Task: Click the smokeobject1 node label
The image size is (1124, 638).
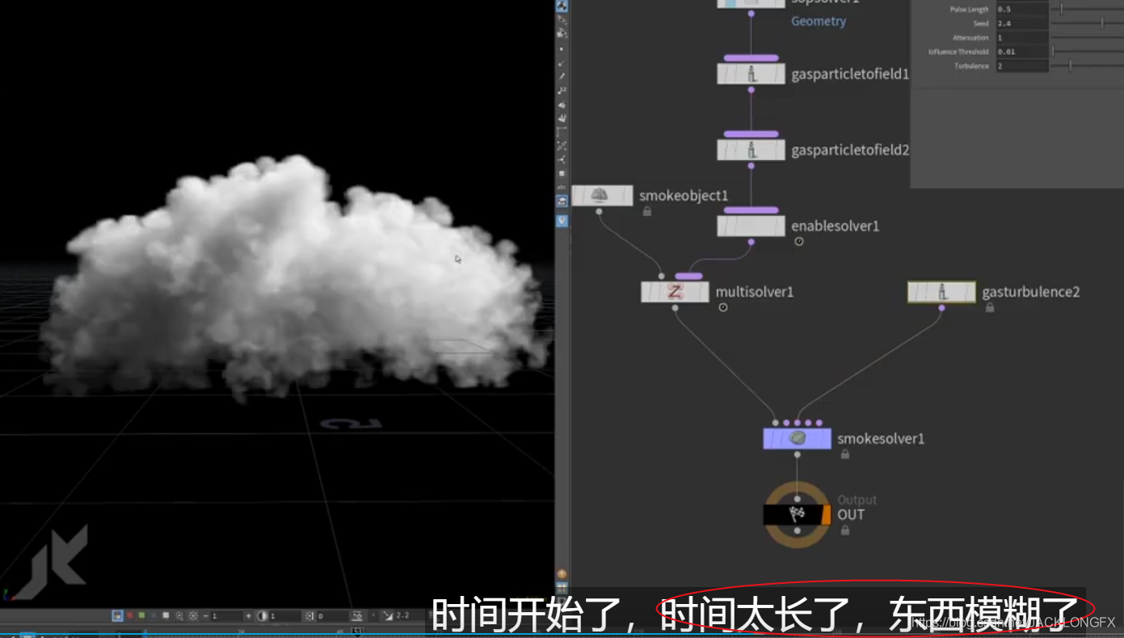Action: tap(684, 196)
